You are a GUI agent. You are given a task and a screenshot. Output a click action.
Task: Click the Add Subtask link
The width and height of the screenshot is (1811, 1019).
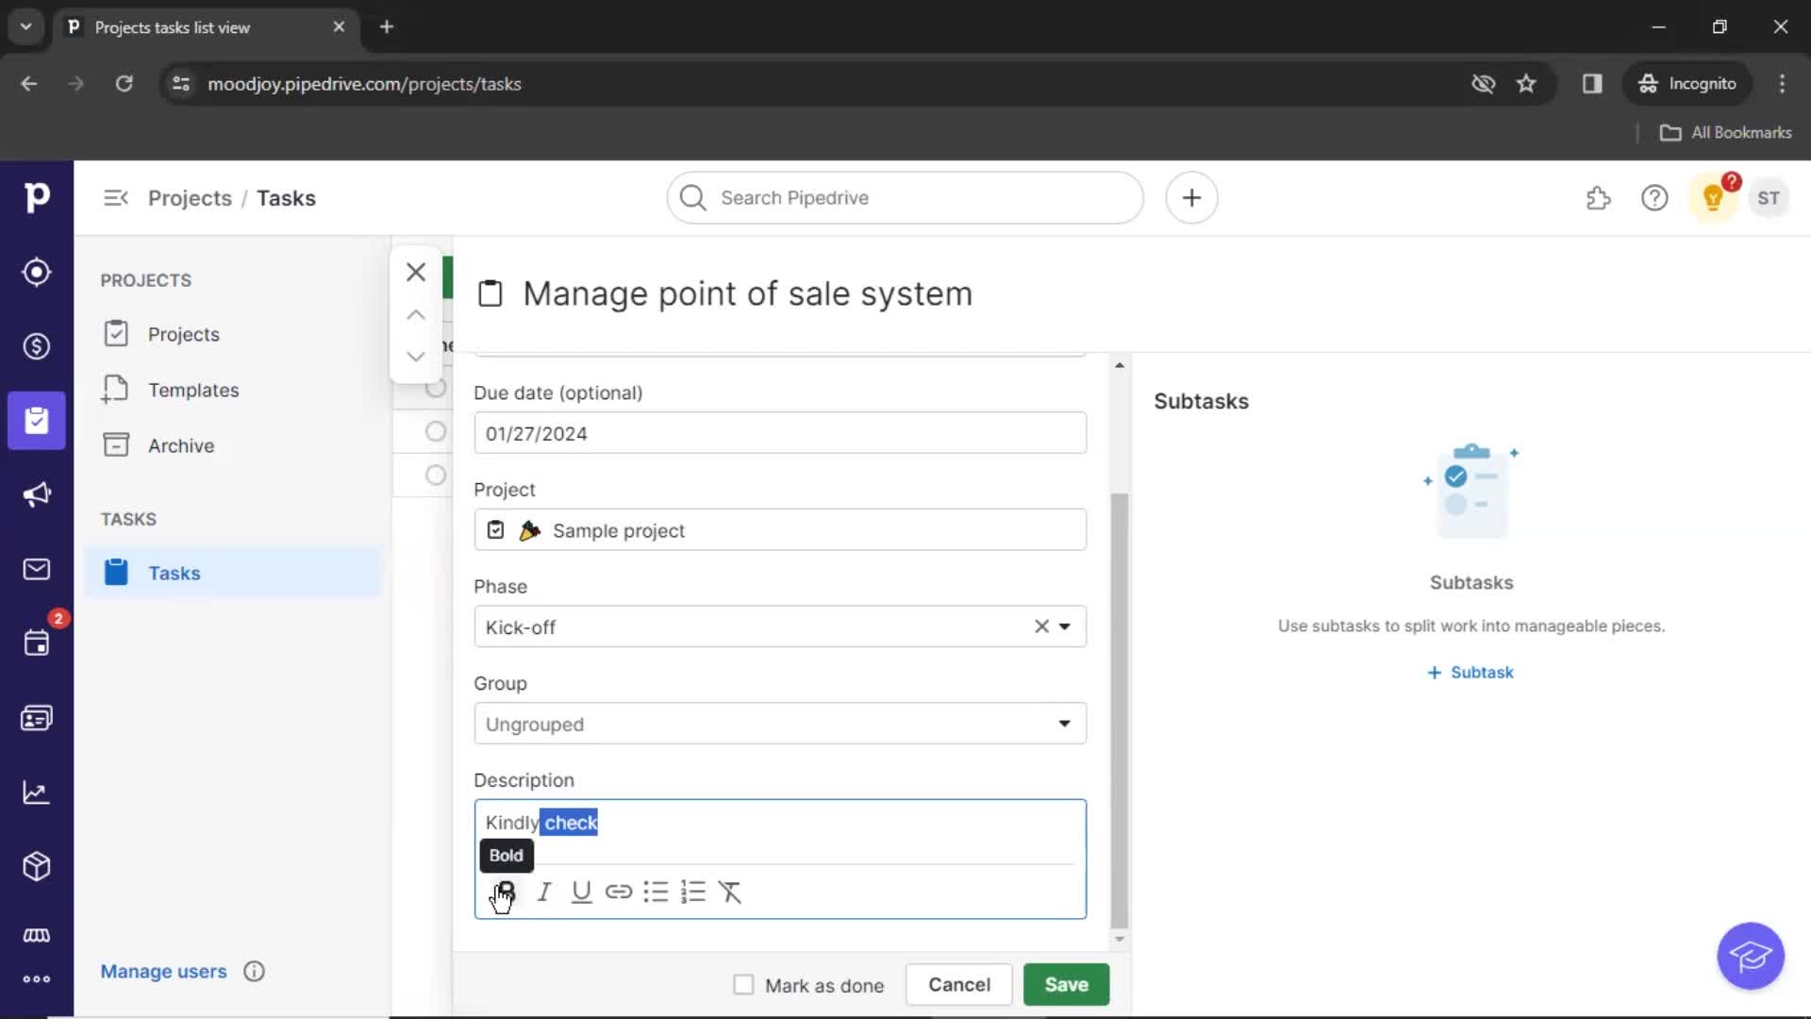tap(1470, 672)
